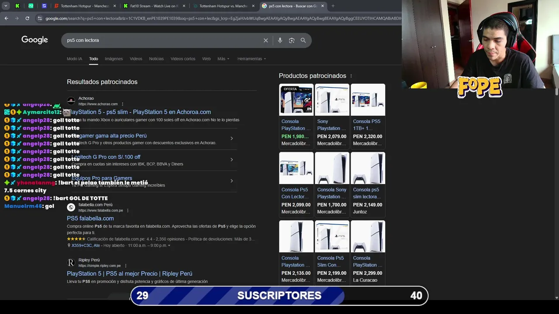Open site information icon in the address bar
The width and height of the screenshot is (559, 314).
(40, 18)
